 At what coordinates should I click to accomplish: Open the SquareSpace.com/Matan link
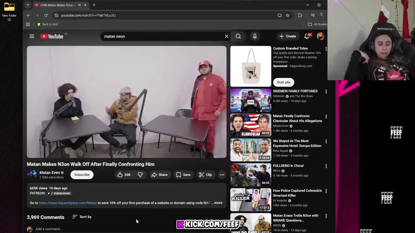pyautogui.click(x=68, y=203)
